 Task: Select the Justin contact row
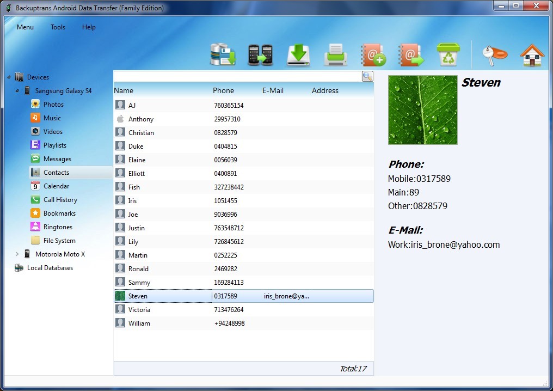click(244, 228)
